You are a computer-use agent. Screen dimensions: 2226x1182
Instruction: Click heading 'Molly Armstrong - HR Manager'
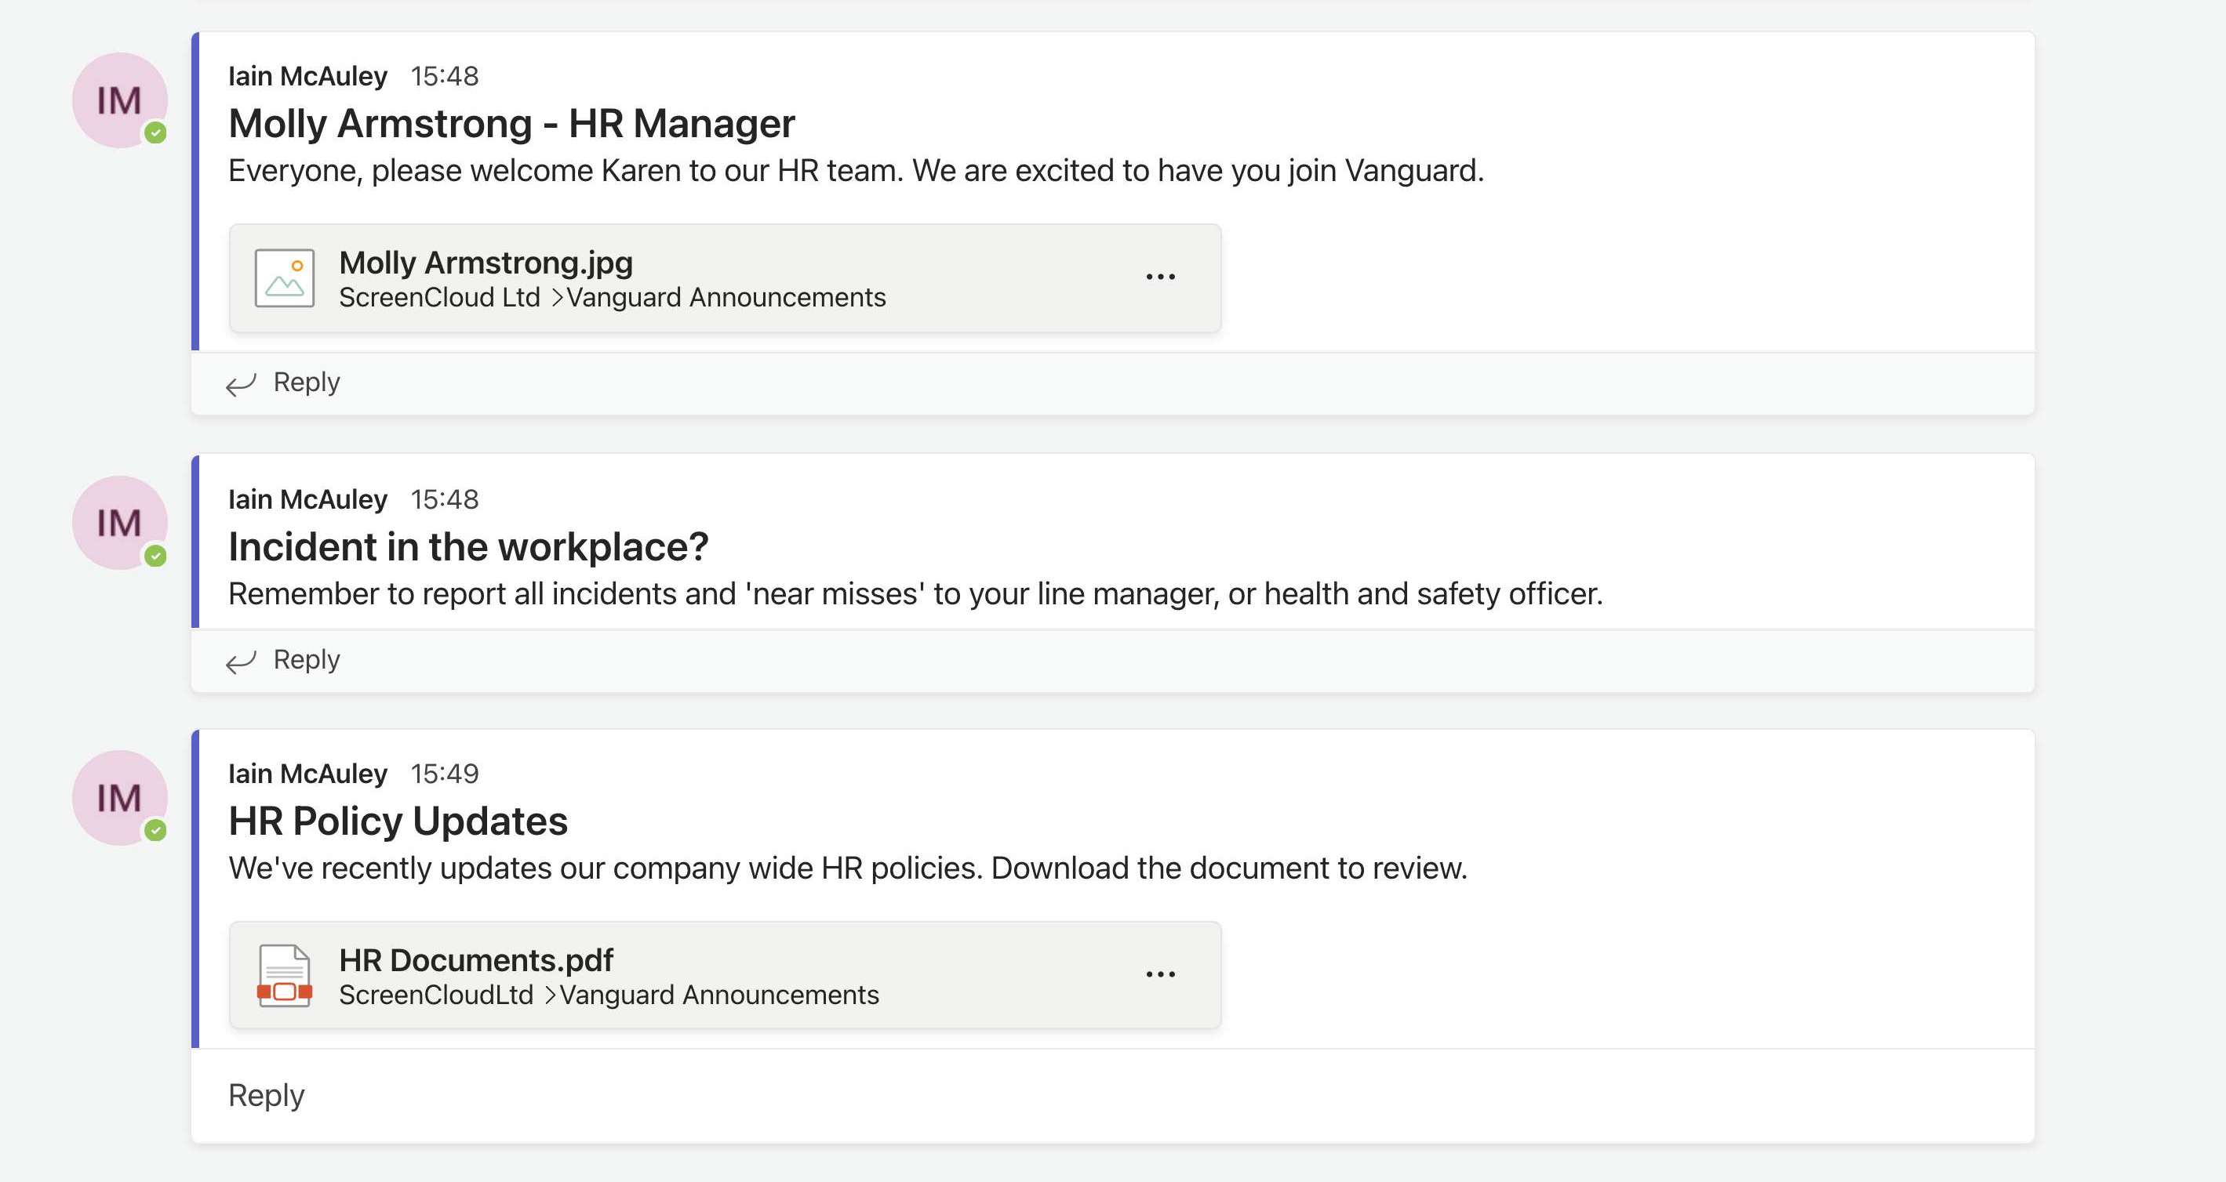tap(511, 124)
